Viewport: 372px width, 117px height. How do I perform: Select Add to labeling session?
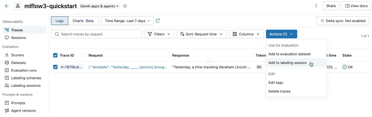tap(287, 63)
